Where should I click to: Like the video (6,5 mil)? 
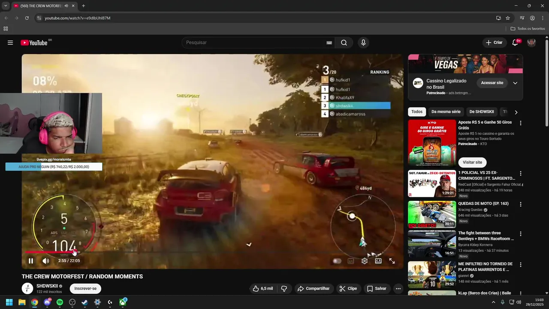262,288
